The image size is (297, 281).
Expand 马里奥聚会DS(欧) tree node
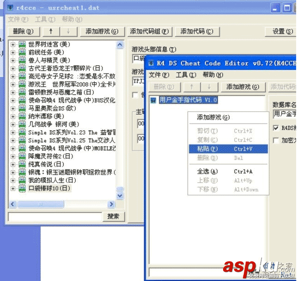pos(13,109)
